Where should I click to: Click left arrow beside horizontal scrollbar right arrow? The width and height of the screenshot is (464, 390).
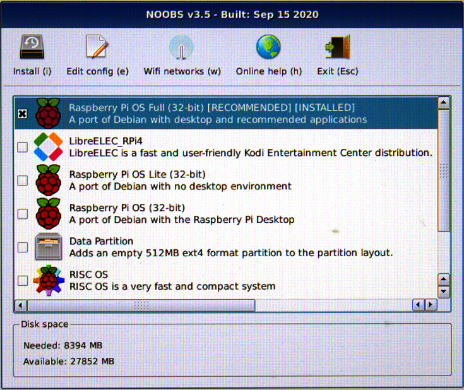[x=419, y=305]
